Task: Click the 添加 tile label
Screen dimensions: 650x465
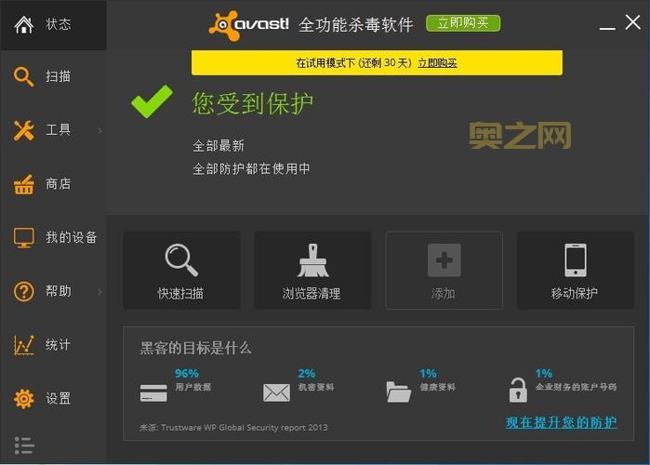Action: tap(444, 294)
